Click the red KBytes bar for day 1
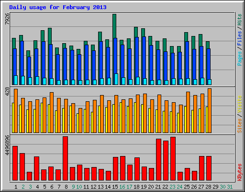 pyautogui.click(x=15, y=163)
